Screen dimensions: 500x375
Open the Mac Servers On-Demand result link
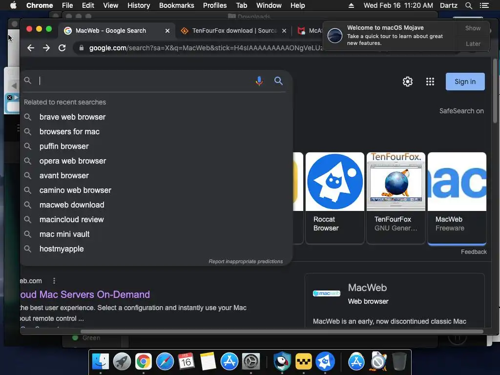coord(85,294)
